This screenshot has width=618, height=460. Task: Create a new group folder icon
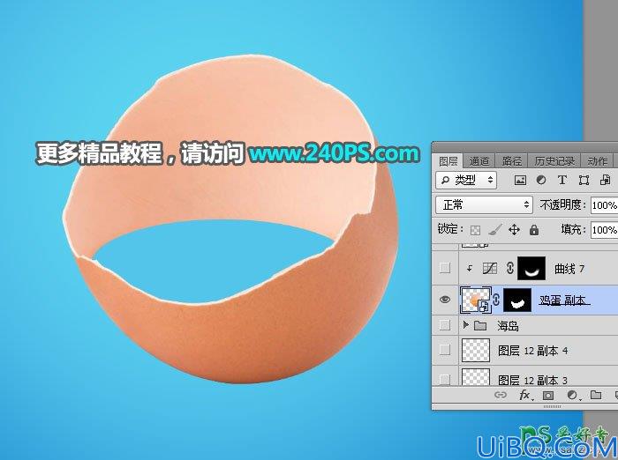[596, 395]
